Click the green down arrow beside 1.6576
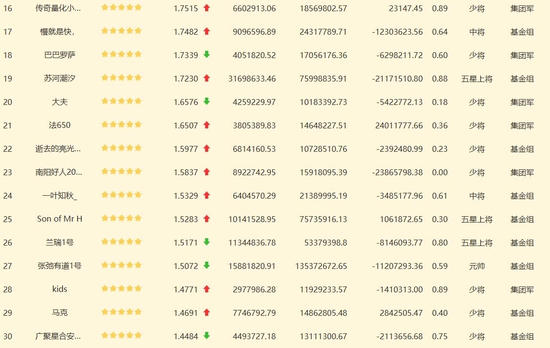This screenshot has height=348, width=550. tap(206, 102)
